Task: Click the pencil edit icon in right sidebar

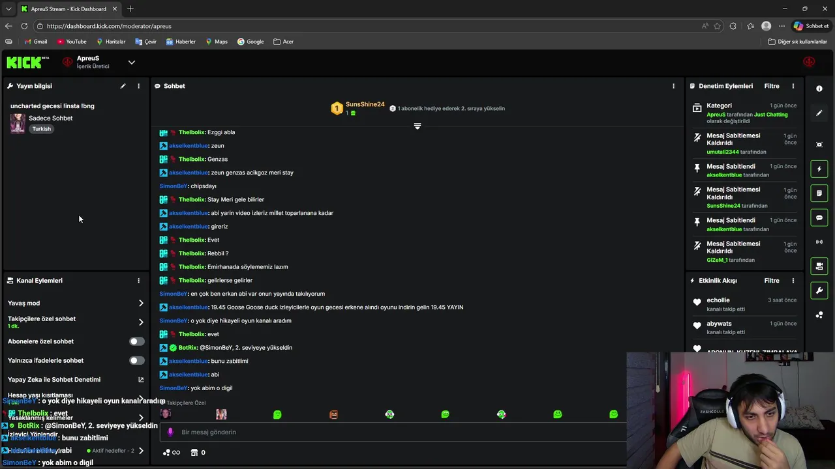Action: pos(819,113)
